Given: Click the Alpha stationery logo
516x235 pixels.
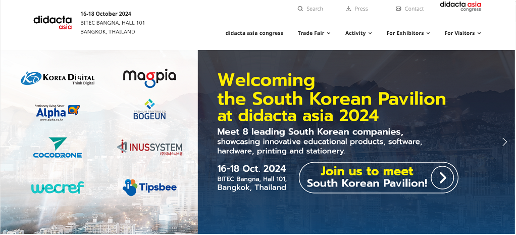Looking at the screenshot, I should [58, 113].
